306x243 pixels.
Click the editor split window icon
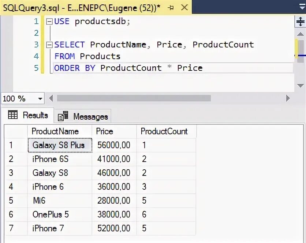300,22
